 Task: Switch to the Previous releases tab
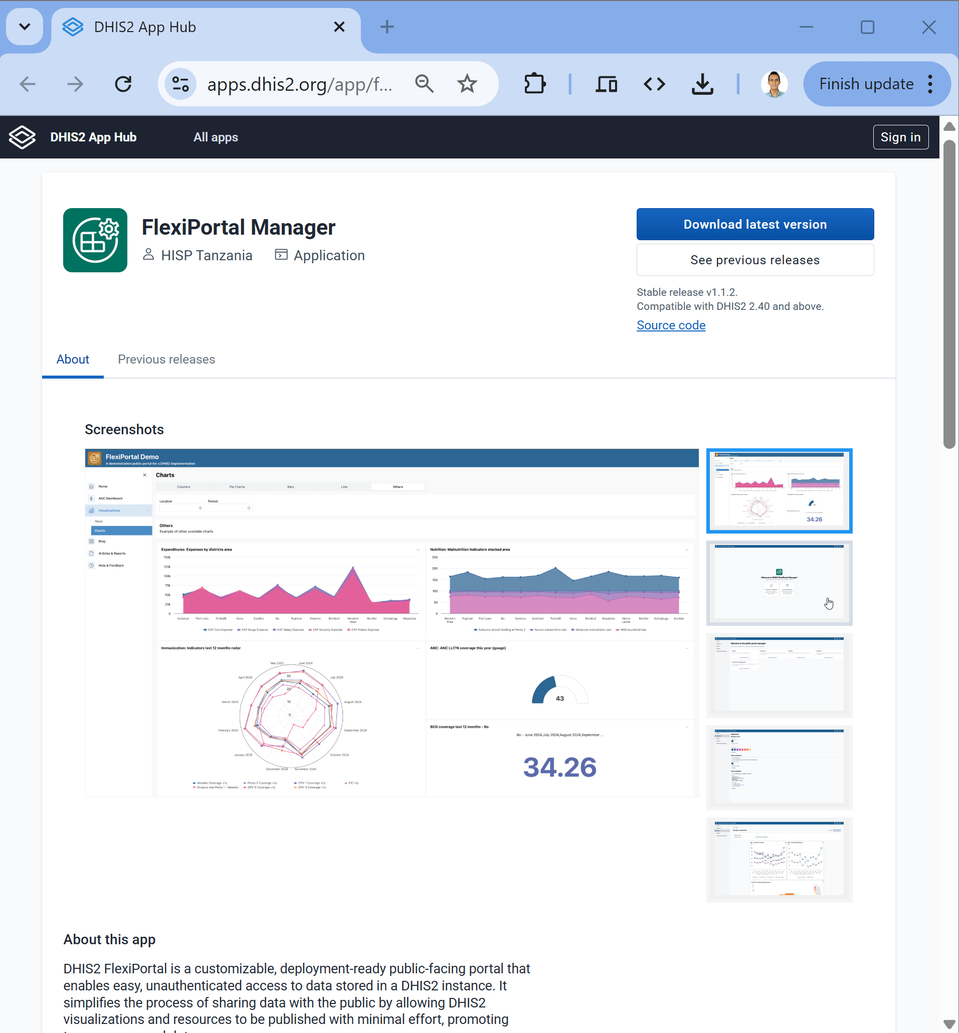(x=166, y=360)
